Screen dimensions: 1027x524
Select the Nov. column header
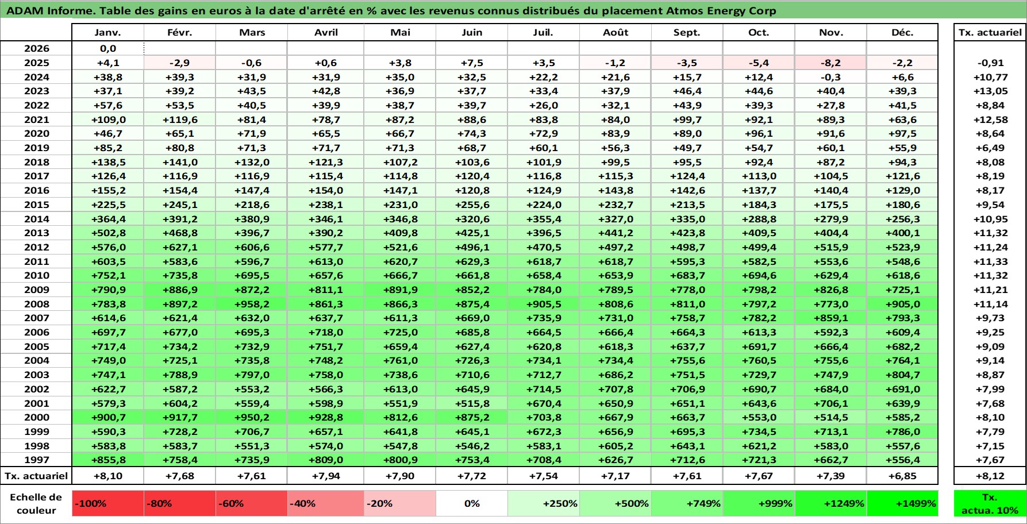[x=831, y=33]
